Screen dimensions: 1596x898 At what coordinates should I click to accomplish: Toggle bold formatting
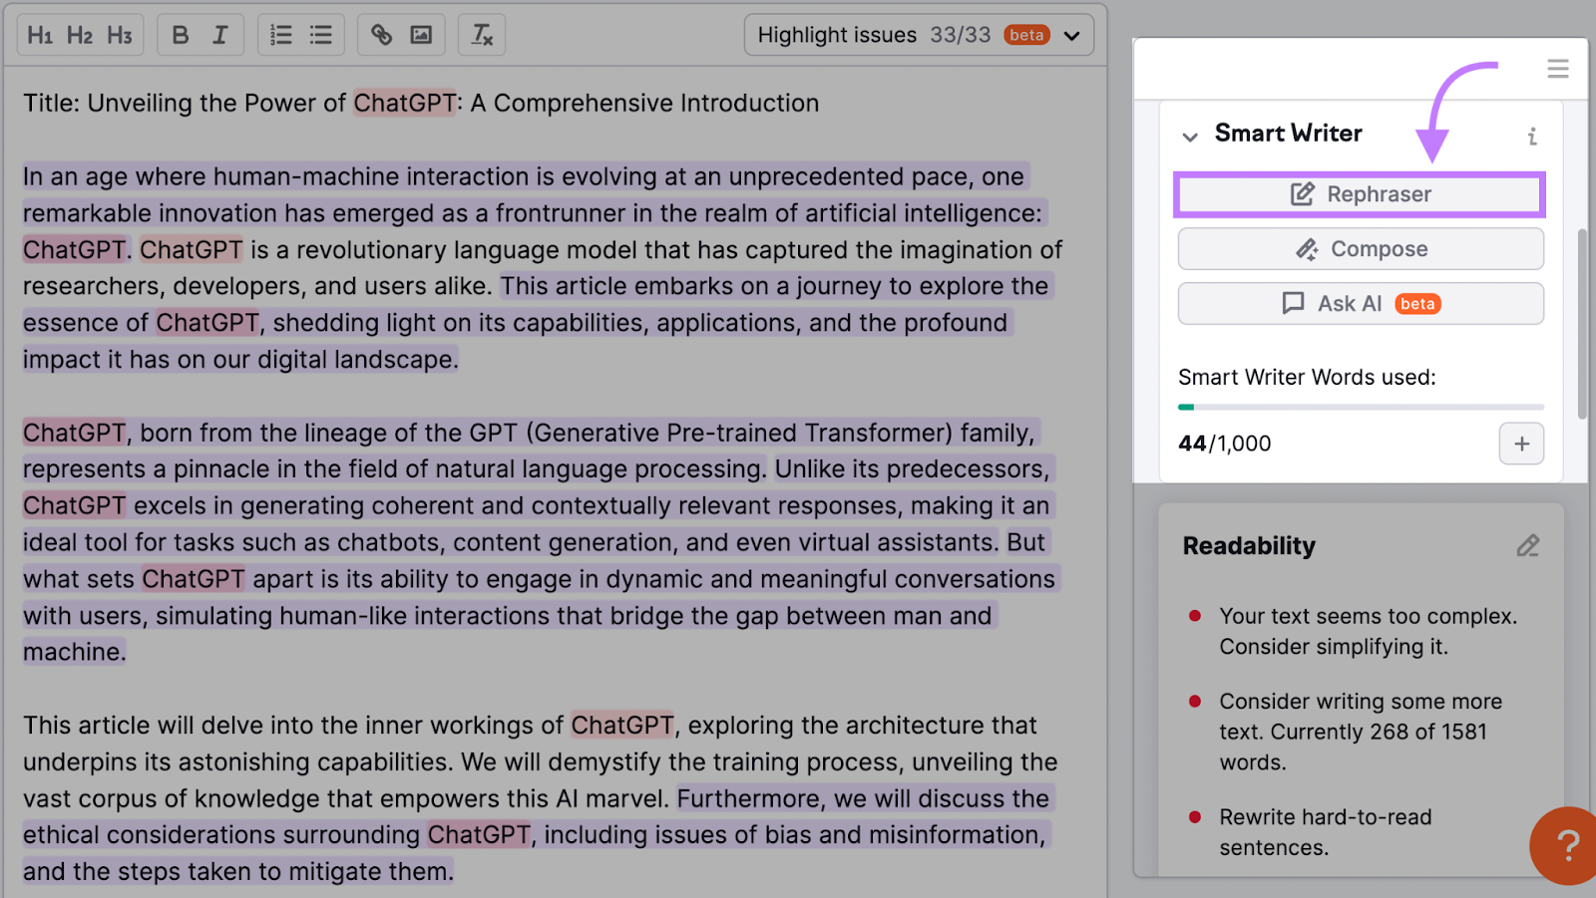(181, 36)
